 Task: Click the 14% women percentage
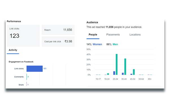coord(89,44)
